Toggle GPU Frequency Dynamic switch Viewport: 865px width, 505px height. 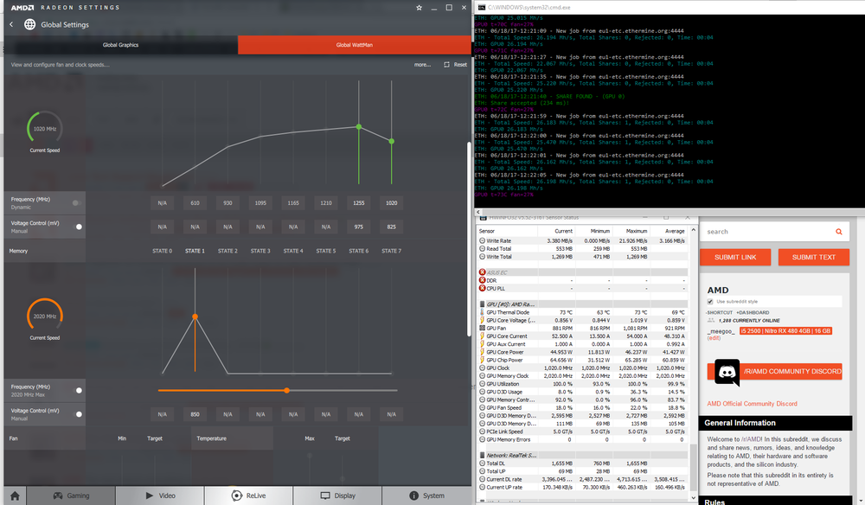coord(77,202)
